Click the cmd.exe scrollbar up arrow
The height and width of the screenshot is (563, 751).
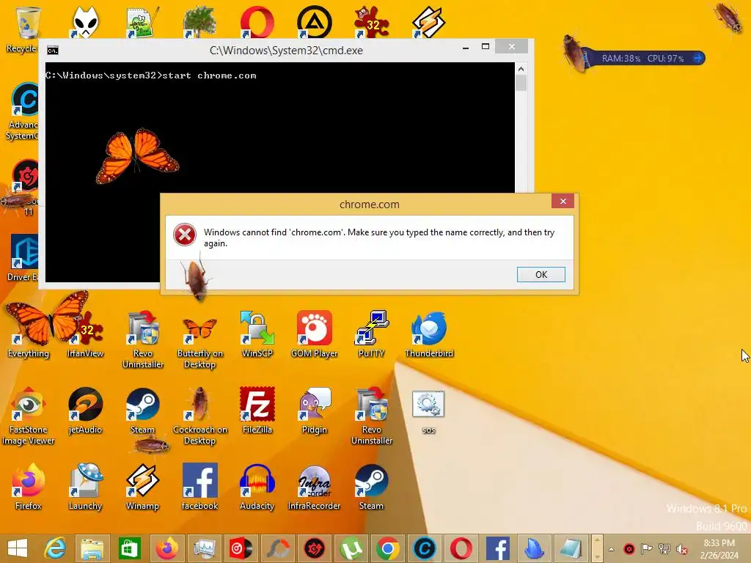point(521,69)
